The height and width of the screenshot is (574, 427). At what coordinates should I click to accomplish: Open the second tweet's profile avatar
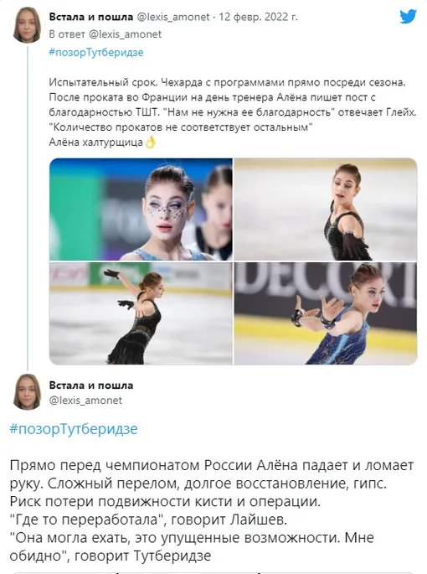[x=28, y=391]
